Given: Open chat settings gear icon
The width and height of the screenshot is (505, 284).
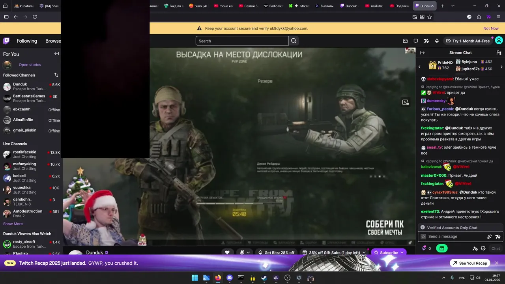Looking at the screenshot, I should coord(483,248).
